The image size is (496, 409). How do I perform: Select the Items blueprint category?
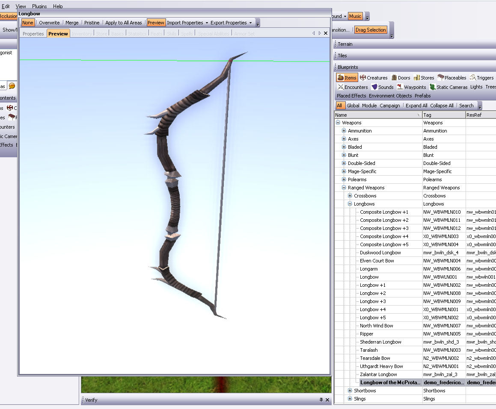click(x=347, y=78)
